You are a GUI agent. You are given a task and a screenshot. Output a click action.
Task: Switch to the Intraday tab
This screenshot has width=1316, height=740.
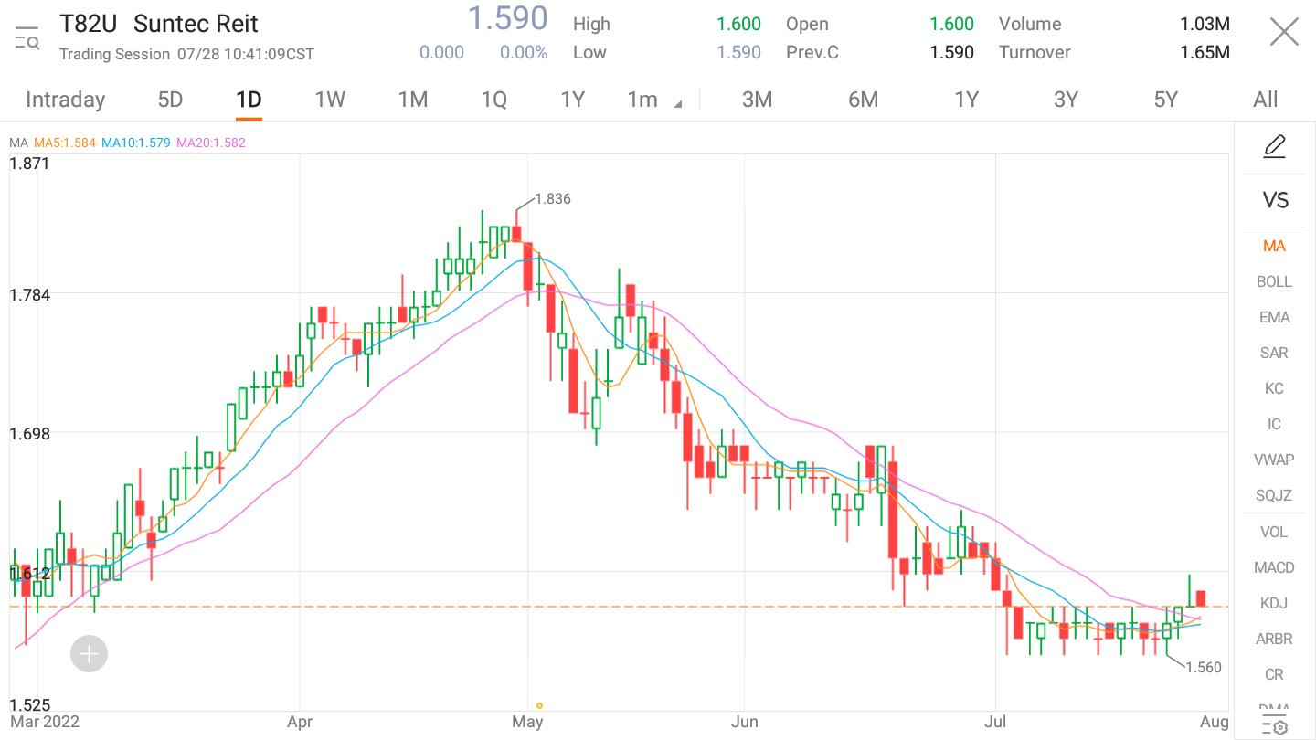pyautogui.click(x=65, y=100)
